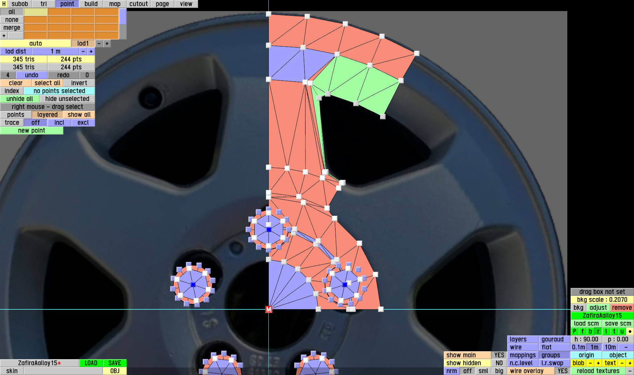Image resolution: width=634 pixels, height=375 pixels.
Task: Select the t top view button
Action: point(614,331)
